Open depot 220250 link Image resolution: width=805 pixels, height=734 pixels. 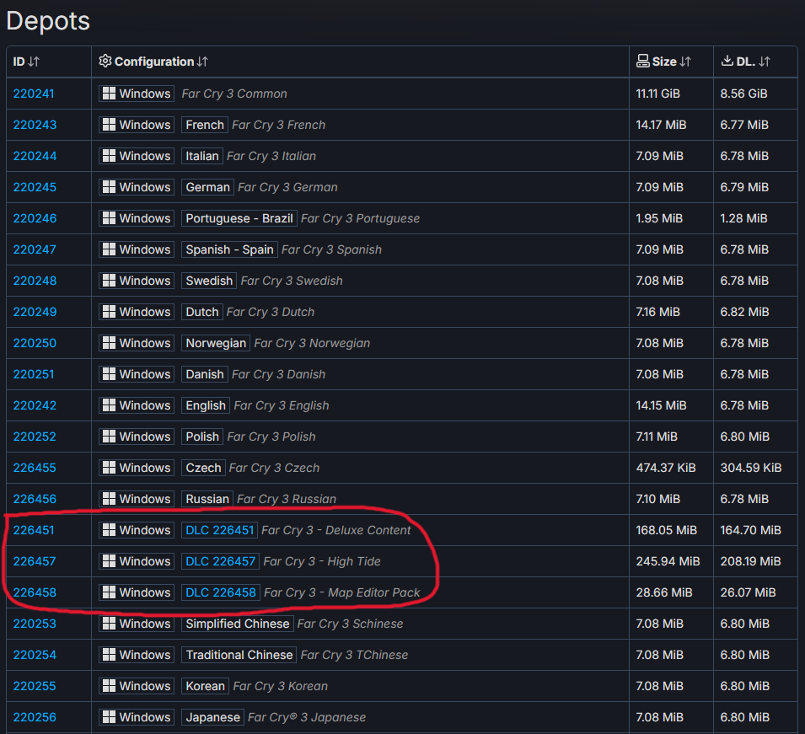click(35, 343)
